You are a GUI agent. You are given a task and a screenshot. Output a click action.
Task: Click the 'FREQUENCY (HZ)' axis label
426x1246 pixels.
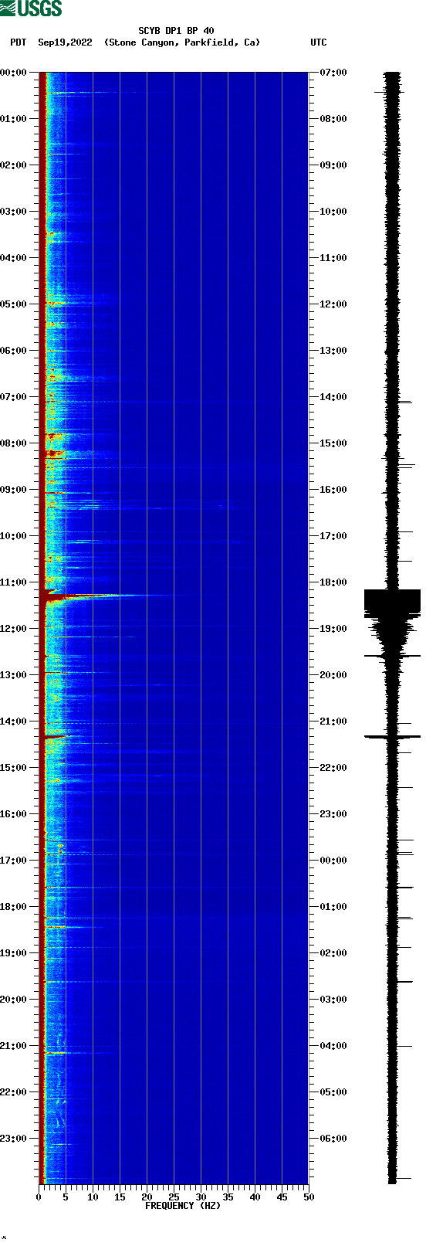pyautogui.click(x=183, y=1205)
